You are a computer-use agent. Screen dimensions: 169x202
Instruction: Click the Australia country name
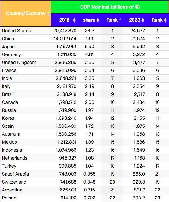11,134
